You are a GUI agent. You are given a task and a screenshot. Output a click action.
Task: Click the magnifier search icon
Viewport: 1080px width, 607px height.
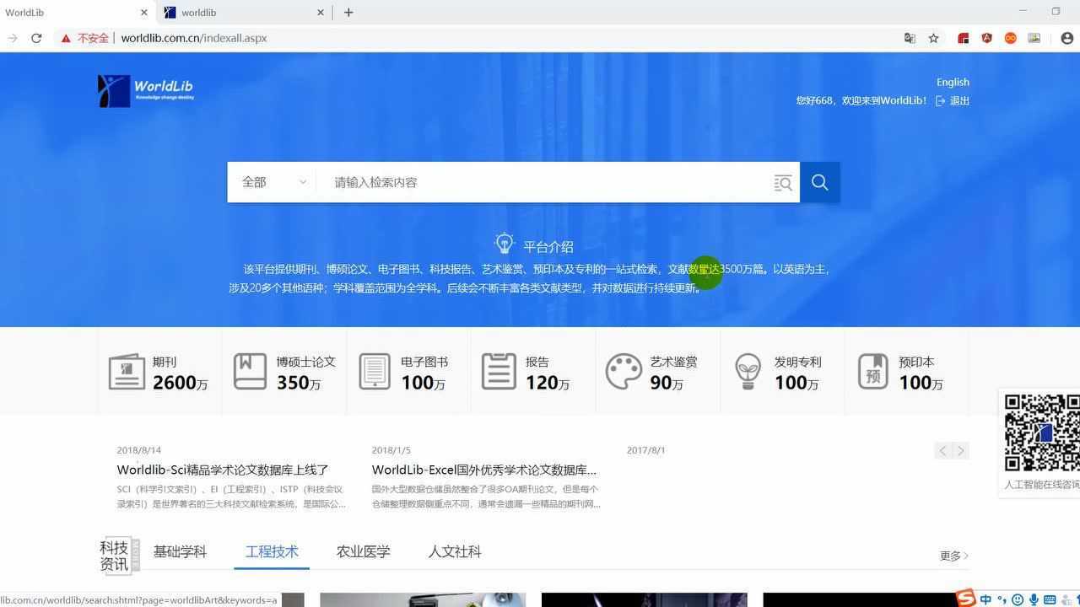(x=818, y=181)
